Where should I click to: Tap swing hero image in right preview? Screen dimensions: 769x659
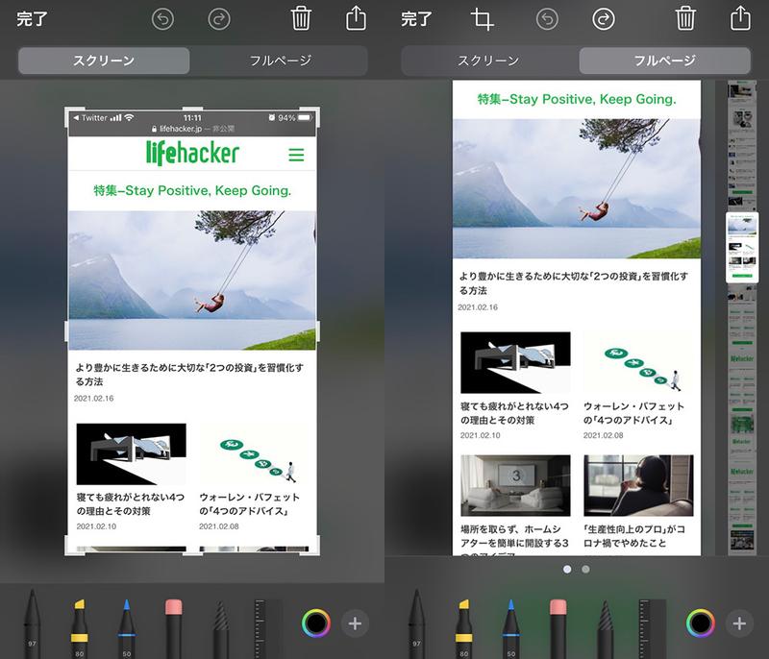[x=576, y=188]
